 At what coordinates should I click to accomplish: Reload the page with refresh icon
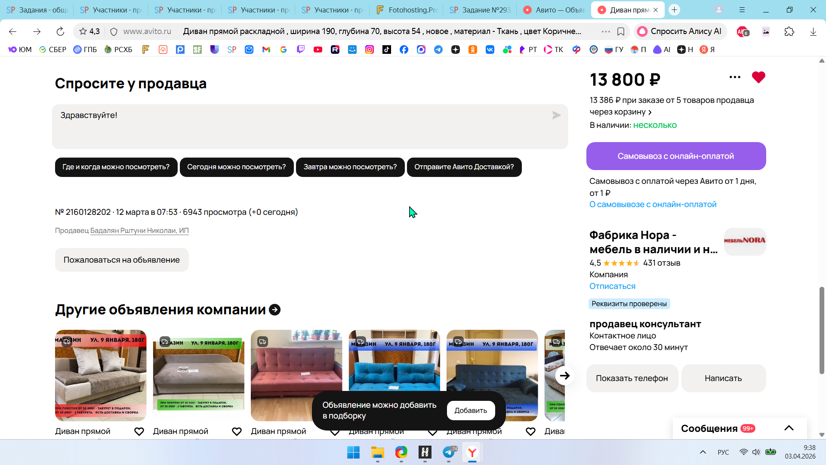(x=60, y=31)
